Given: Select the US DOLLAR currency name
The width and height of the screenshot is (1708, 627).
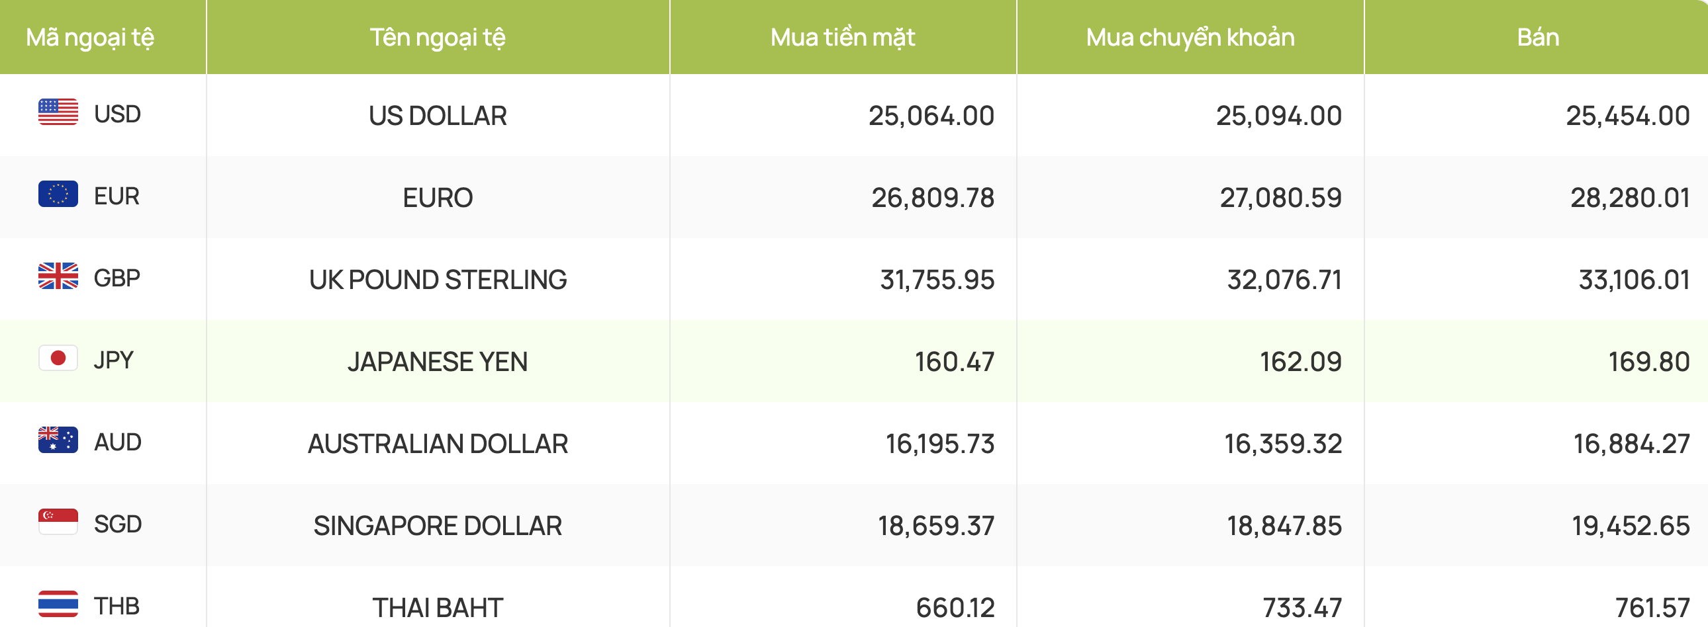Looking at the screenshot, I should click(x=438, y=116).
